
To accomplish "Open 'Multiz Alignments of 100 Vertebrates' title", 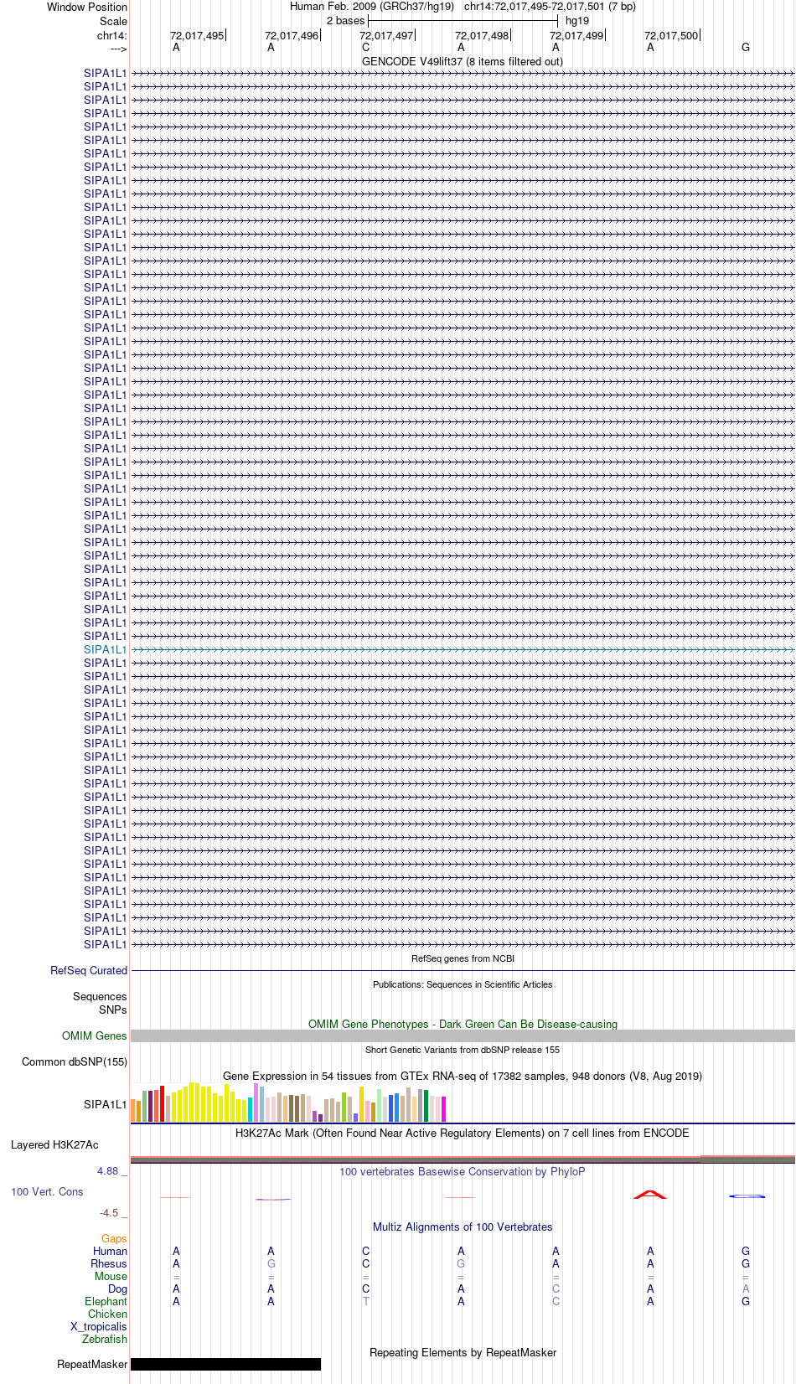I will [x=463, y=1226].
